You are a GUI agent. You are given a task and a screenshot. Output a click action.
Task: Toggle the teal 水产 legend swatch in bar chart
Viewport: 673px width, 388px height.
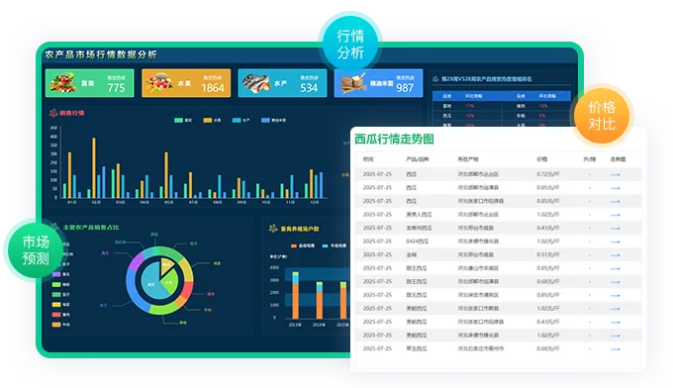237,120
